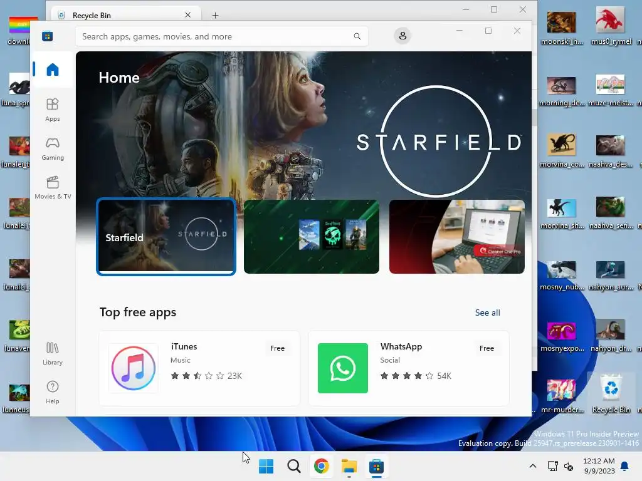The width and height of the screenshot is (642, 481).
Task: Select the moonski_h desktop image file
Action: pos(562,27)
